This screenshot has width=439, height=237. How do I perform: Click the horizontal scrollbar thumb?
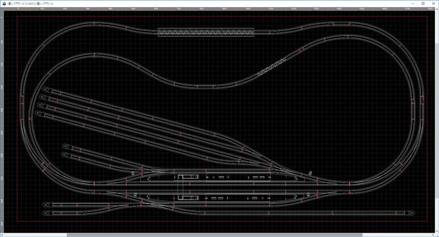pos(214,235)
